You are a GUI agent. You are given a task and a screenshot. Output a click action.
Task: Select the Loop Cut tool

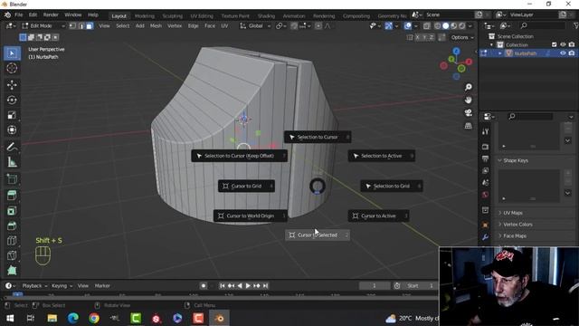(x=12, y=241)
